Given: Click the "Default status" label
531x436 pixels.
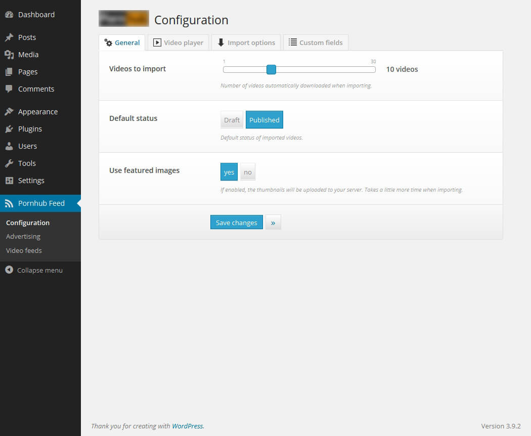Looking at the screenshot, I should click(133, 118).
